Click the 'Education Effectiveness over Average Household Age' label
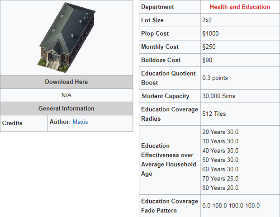Image resolution: width=280 pixels, height=217 pixels. (169, 160)
